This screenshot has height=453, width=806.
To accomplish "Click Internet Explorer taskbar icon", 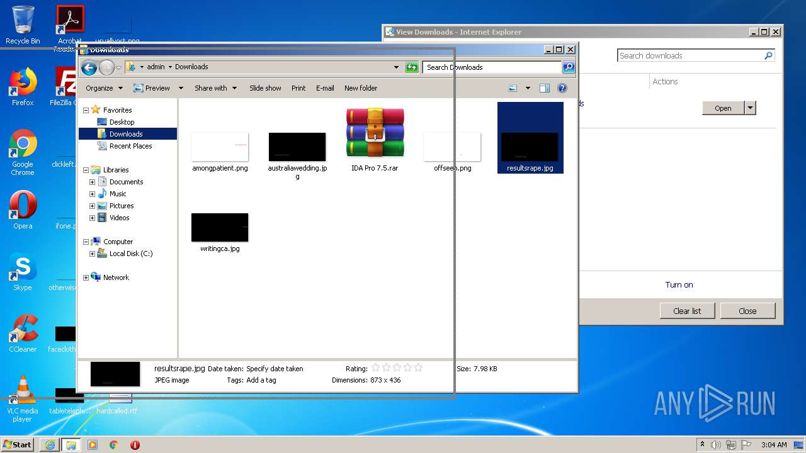I will (x=49, y=445).
